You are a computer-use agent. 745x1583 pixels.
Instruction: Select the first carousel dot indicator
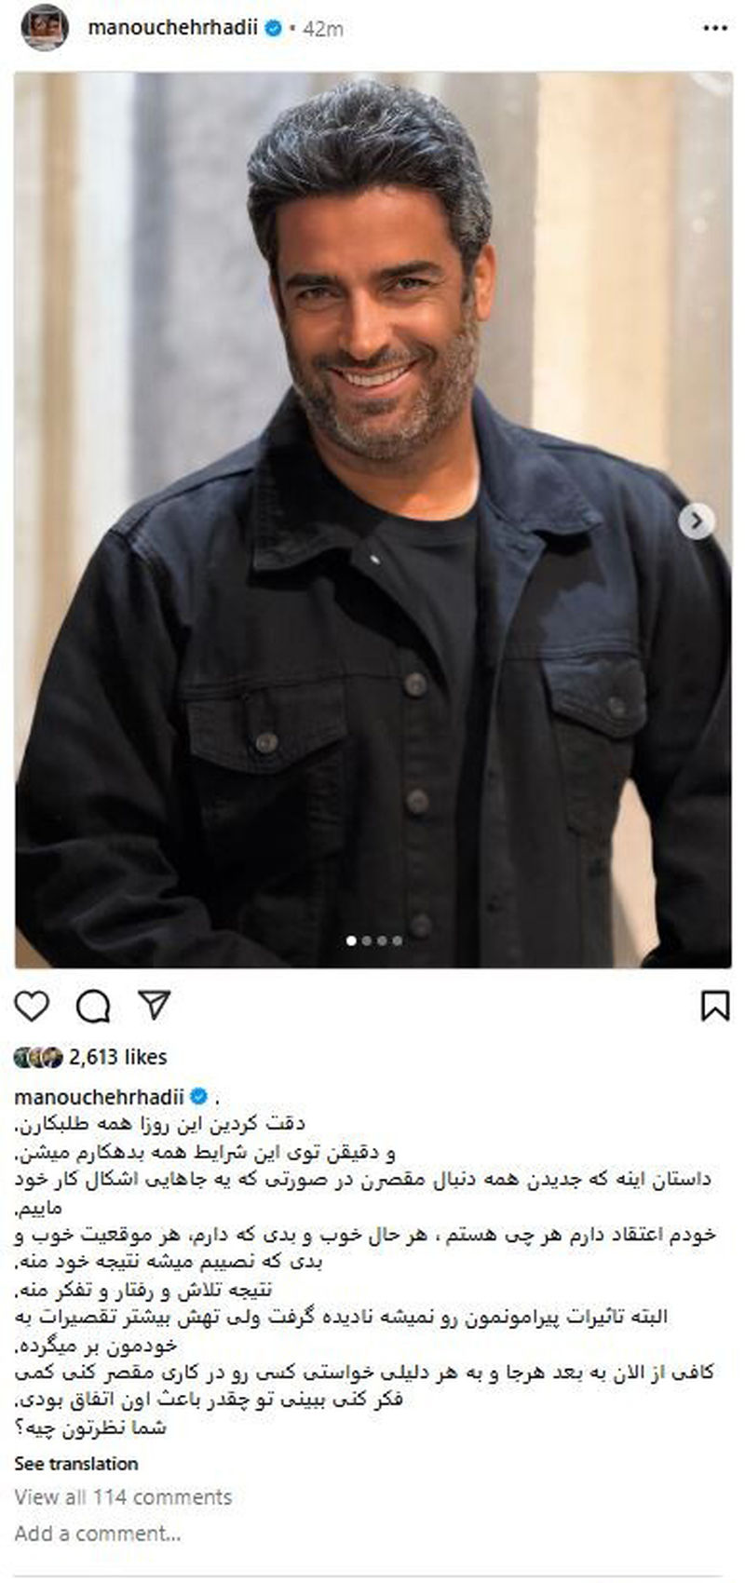[x=351, y=940]
